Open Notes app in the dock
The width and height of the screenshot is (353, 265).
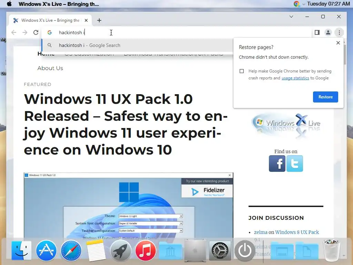(96, 251)
